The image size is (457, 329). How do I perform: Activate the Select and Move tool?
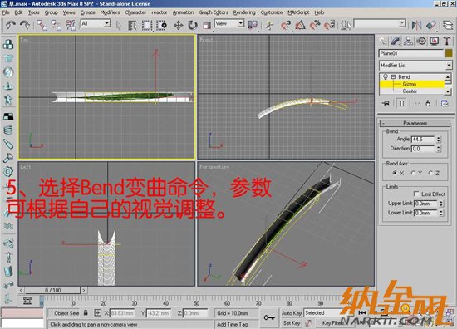pos(178,26)
